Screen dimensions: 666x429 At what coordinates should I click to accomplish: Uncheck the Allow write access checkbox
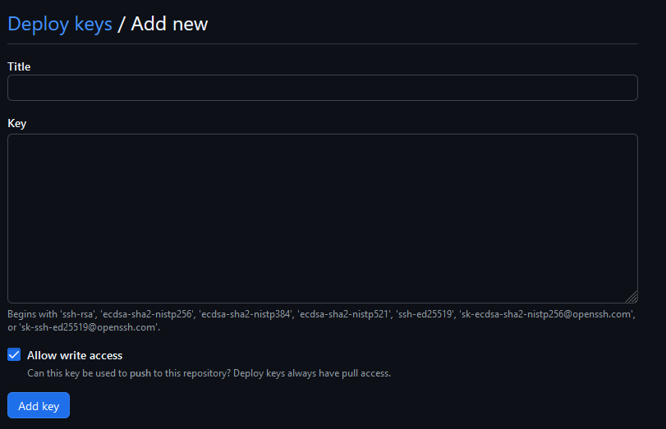coord(14,354)
